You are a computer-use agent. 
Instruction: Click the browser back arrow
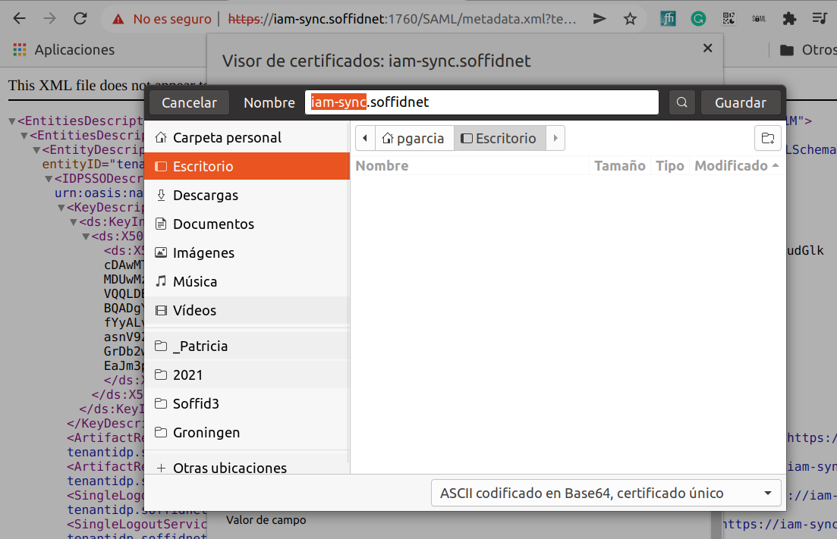tap(19, 19)
